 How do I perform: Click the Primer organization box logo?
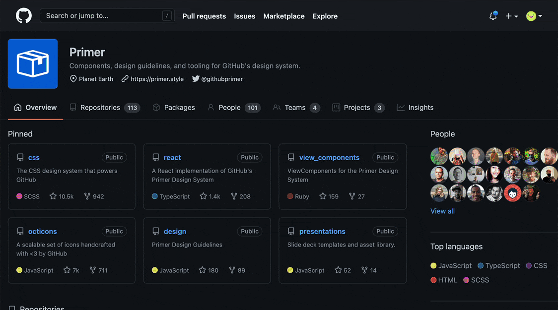click(x=33, y=63)
